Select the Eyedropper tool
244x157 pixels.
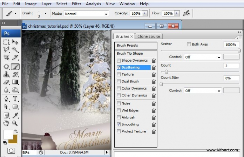(15, 115)
